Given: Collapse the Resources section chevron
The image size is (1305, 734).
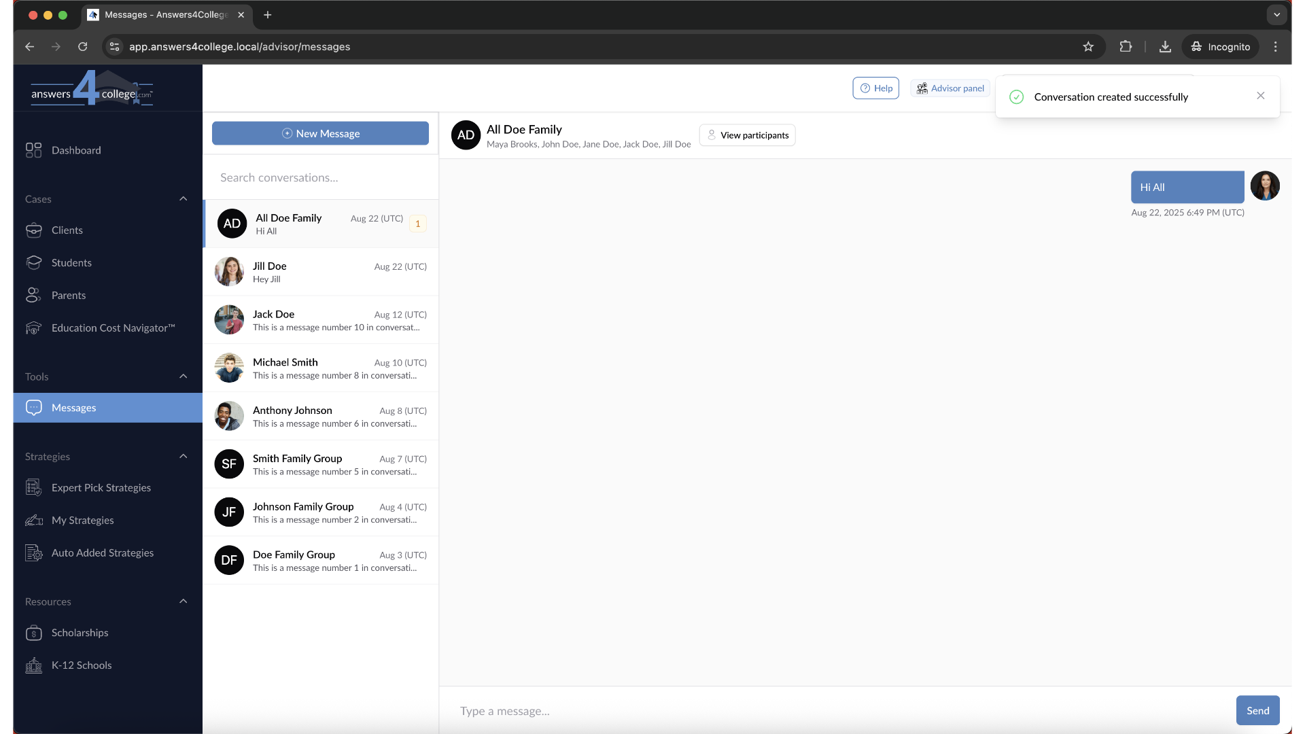Looking at the screenshot, I should [x=183, y=601].
